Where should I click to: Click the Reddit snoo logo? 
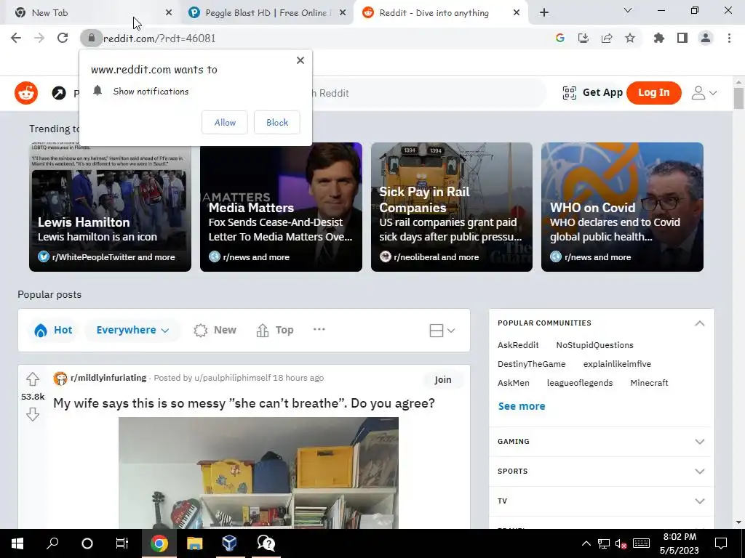point(26,92)
